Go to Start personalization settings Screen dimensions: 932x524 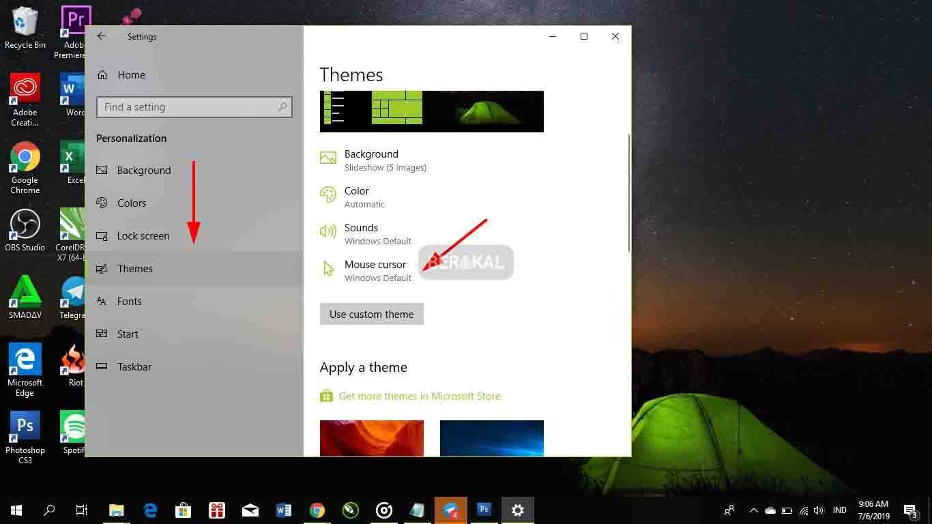194,334
